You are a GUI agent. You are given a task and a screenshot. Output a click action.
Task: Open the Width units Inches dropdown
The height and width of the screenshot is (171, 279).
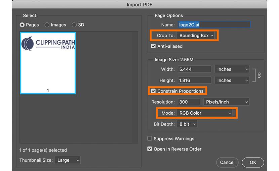click(x=232, y=69)
